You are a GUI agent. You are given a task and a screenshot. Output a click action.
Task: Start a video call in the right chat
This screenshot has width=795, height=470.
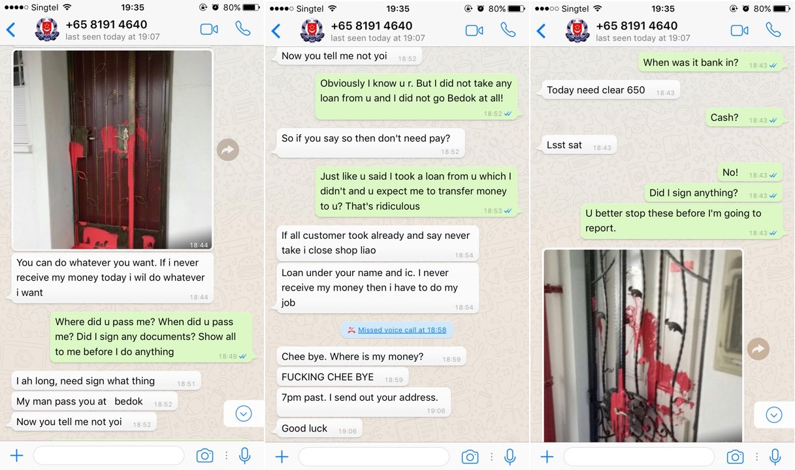(739, 30)
